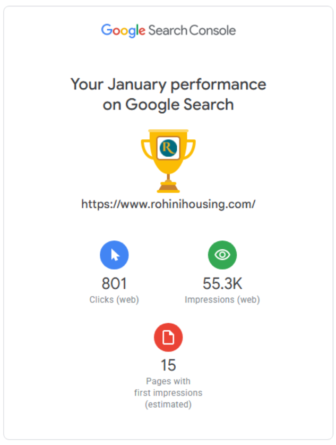Screen dimensions: 336x445
Task: Select the number 15 pages count
Action: 168,365
